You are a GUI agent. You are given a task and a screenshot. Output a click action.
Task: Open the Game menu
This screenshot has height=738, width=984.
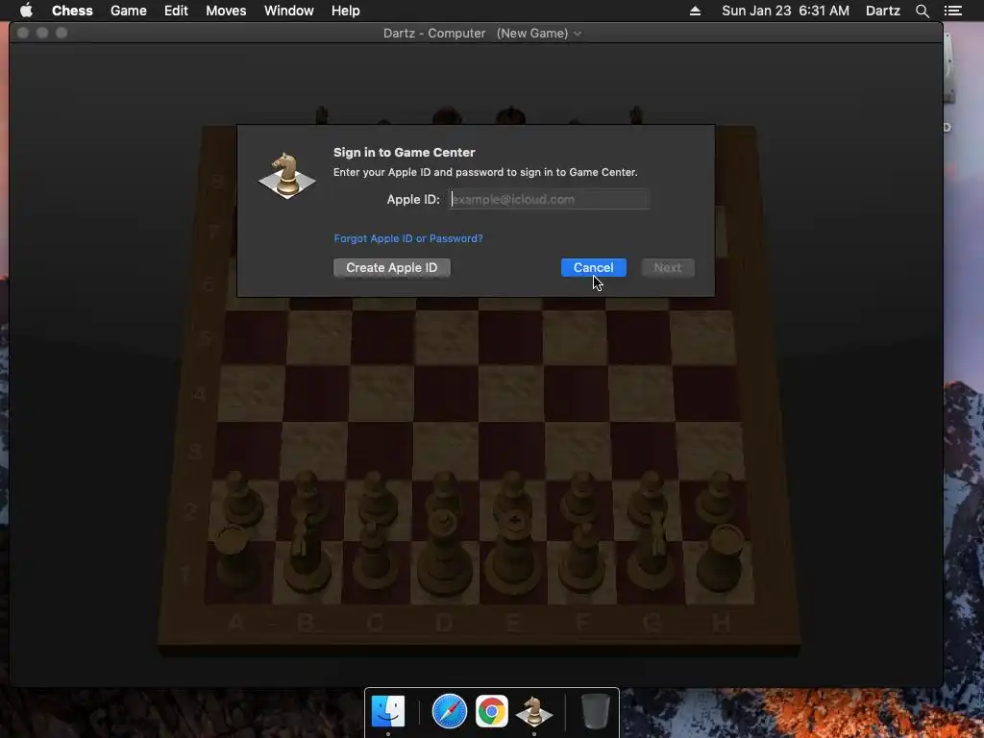(x=128, y=11)
